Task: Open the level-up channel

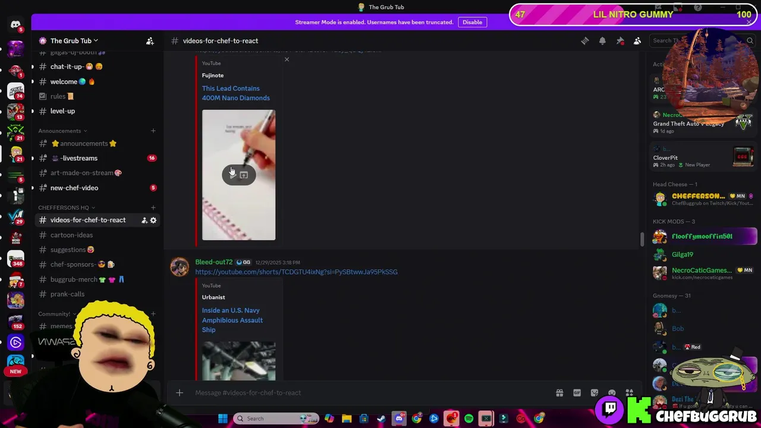Action: tap(95, 111)
